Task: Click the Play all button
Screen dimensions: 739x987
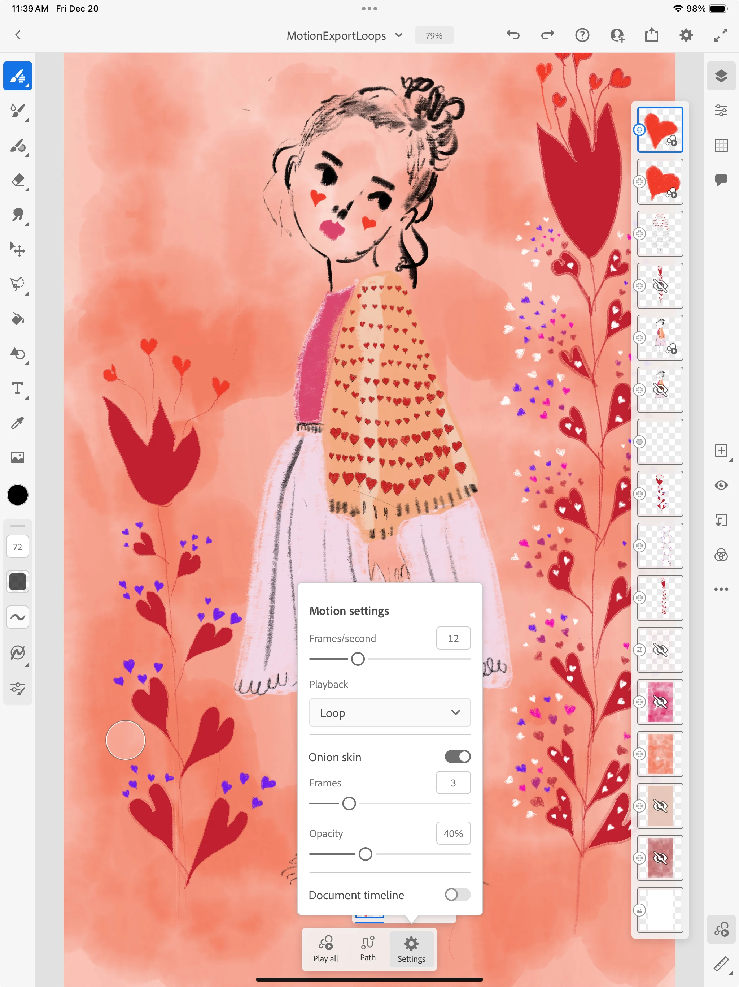Action: 325,949
